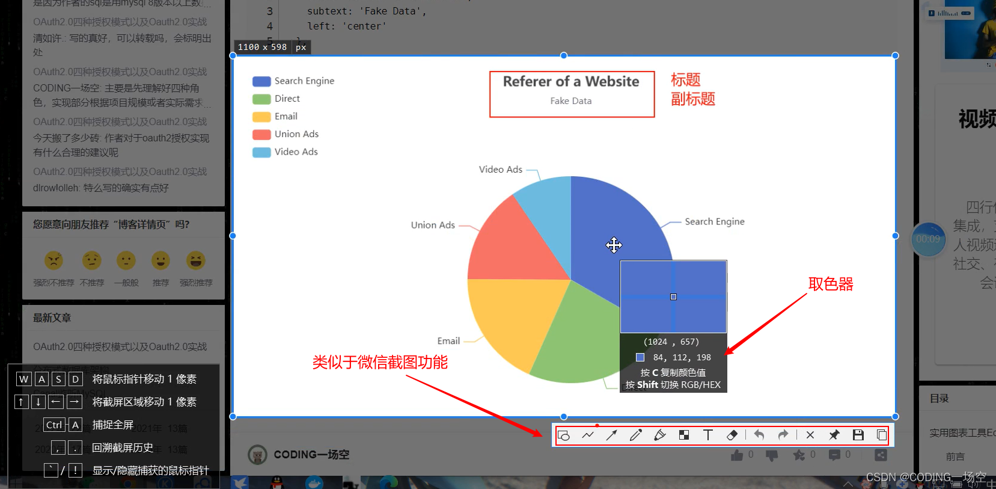Image resolution: width=996 pixels, height=489 pixels.
Task: Toggle the Direct legend item
Action: (276, 99)
